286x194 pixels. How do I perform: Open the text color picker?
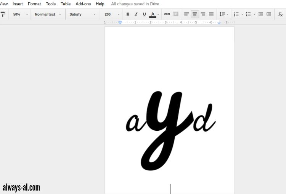[153, 14]
